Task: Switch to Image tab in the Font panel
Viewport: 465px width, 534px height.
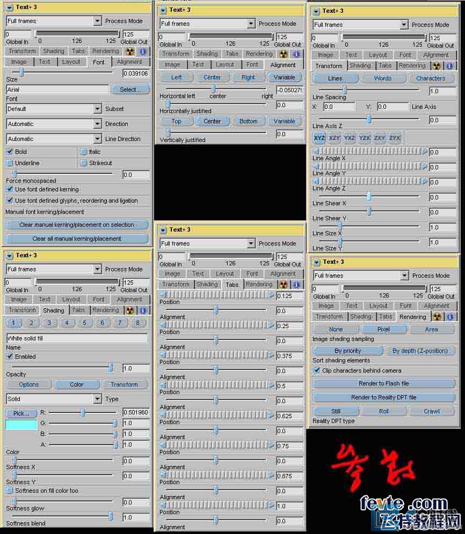Action: pos(19,62)
